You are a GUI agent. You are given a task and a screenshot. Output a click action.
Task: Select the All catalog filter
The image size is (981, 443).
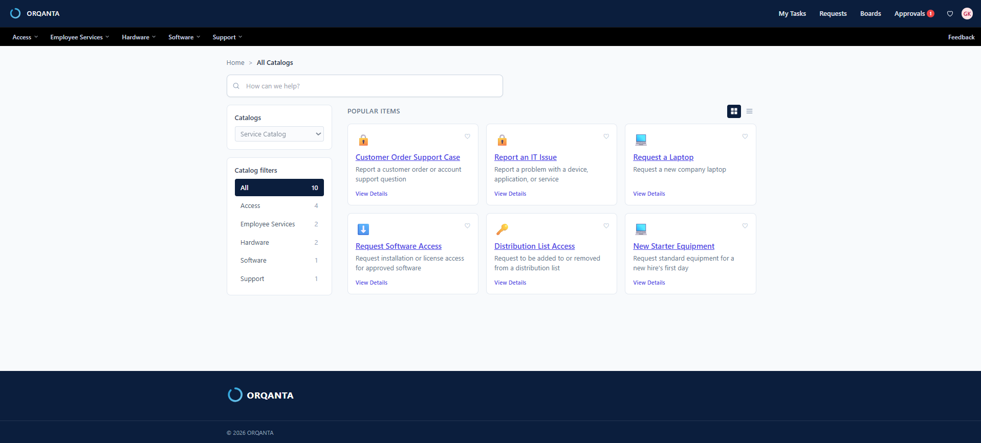tap(279, 188)
